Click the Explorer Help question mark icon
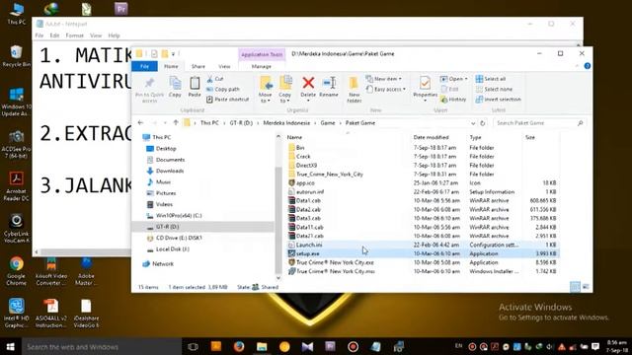This screenshot has height=355, width=632. 588,66
